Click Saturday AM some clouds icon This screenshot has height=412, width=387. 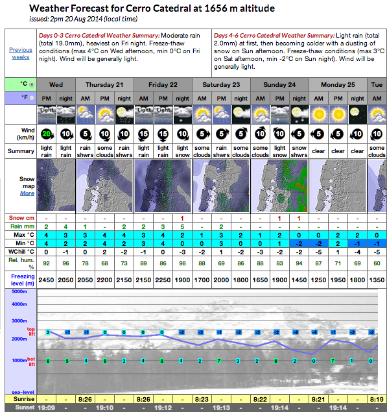202,114
